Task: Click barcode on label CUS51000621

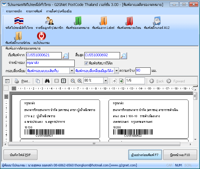Action: coord(44,132)
